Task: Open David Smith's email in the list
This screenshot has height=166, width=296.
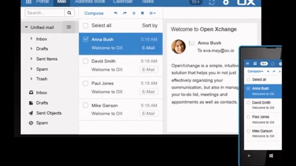Action: [x=121, y=65]
